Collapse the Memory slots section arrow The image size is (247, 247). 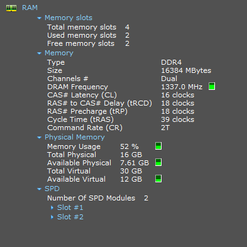[x=39, y=18]
